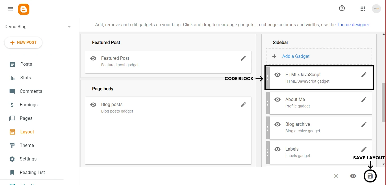Click the Add a Gadget plus
The image size is (386, 185).
click(274, 56)
